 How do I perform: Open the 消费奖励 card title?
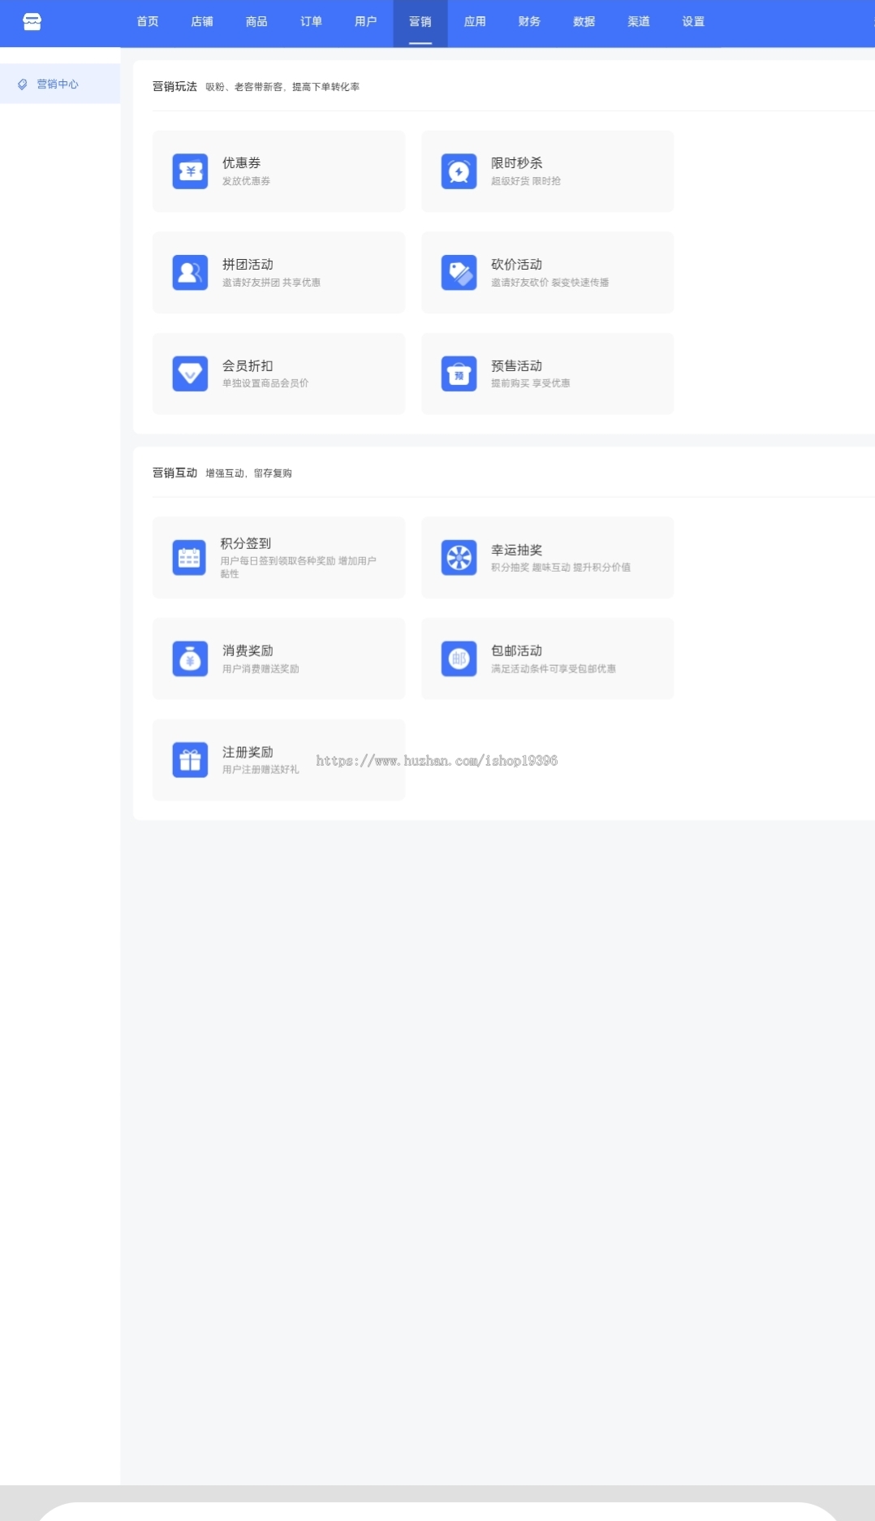(248, 650)
